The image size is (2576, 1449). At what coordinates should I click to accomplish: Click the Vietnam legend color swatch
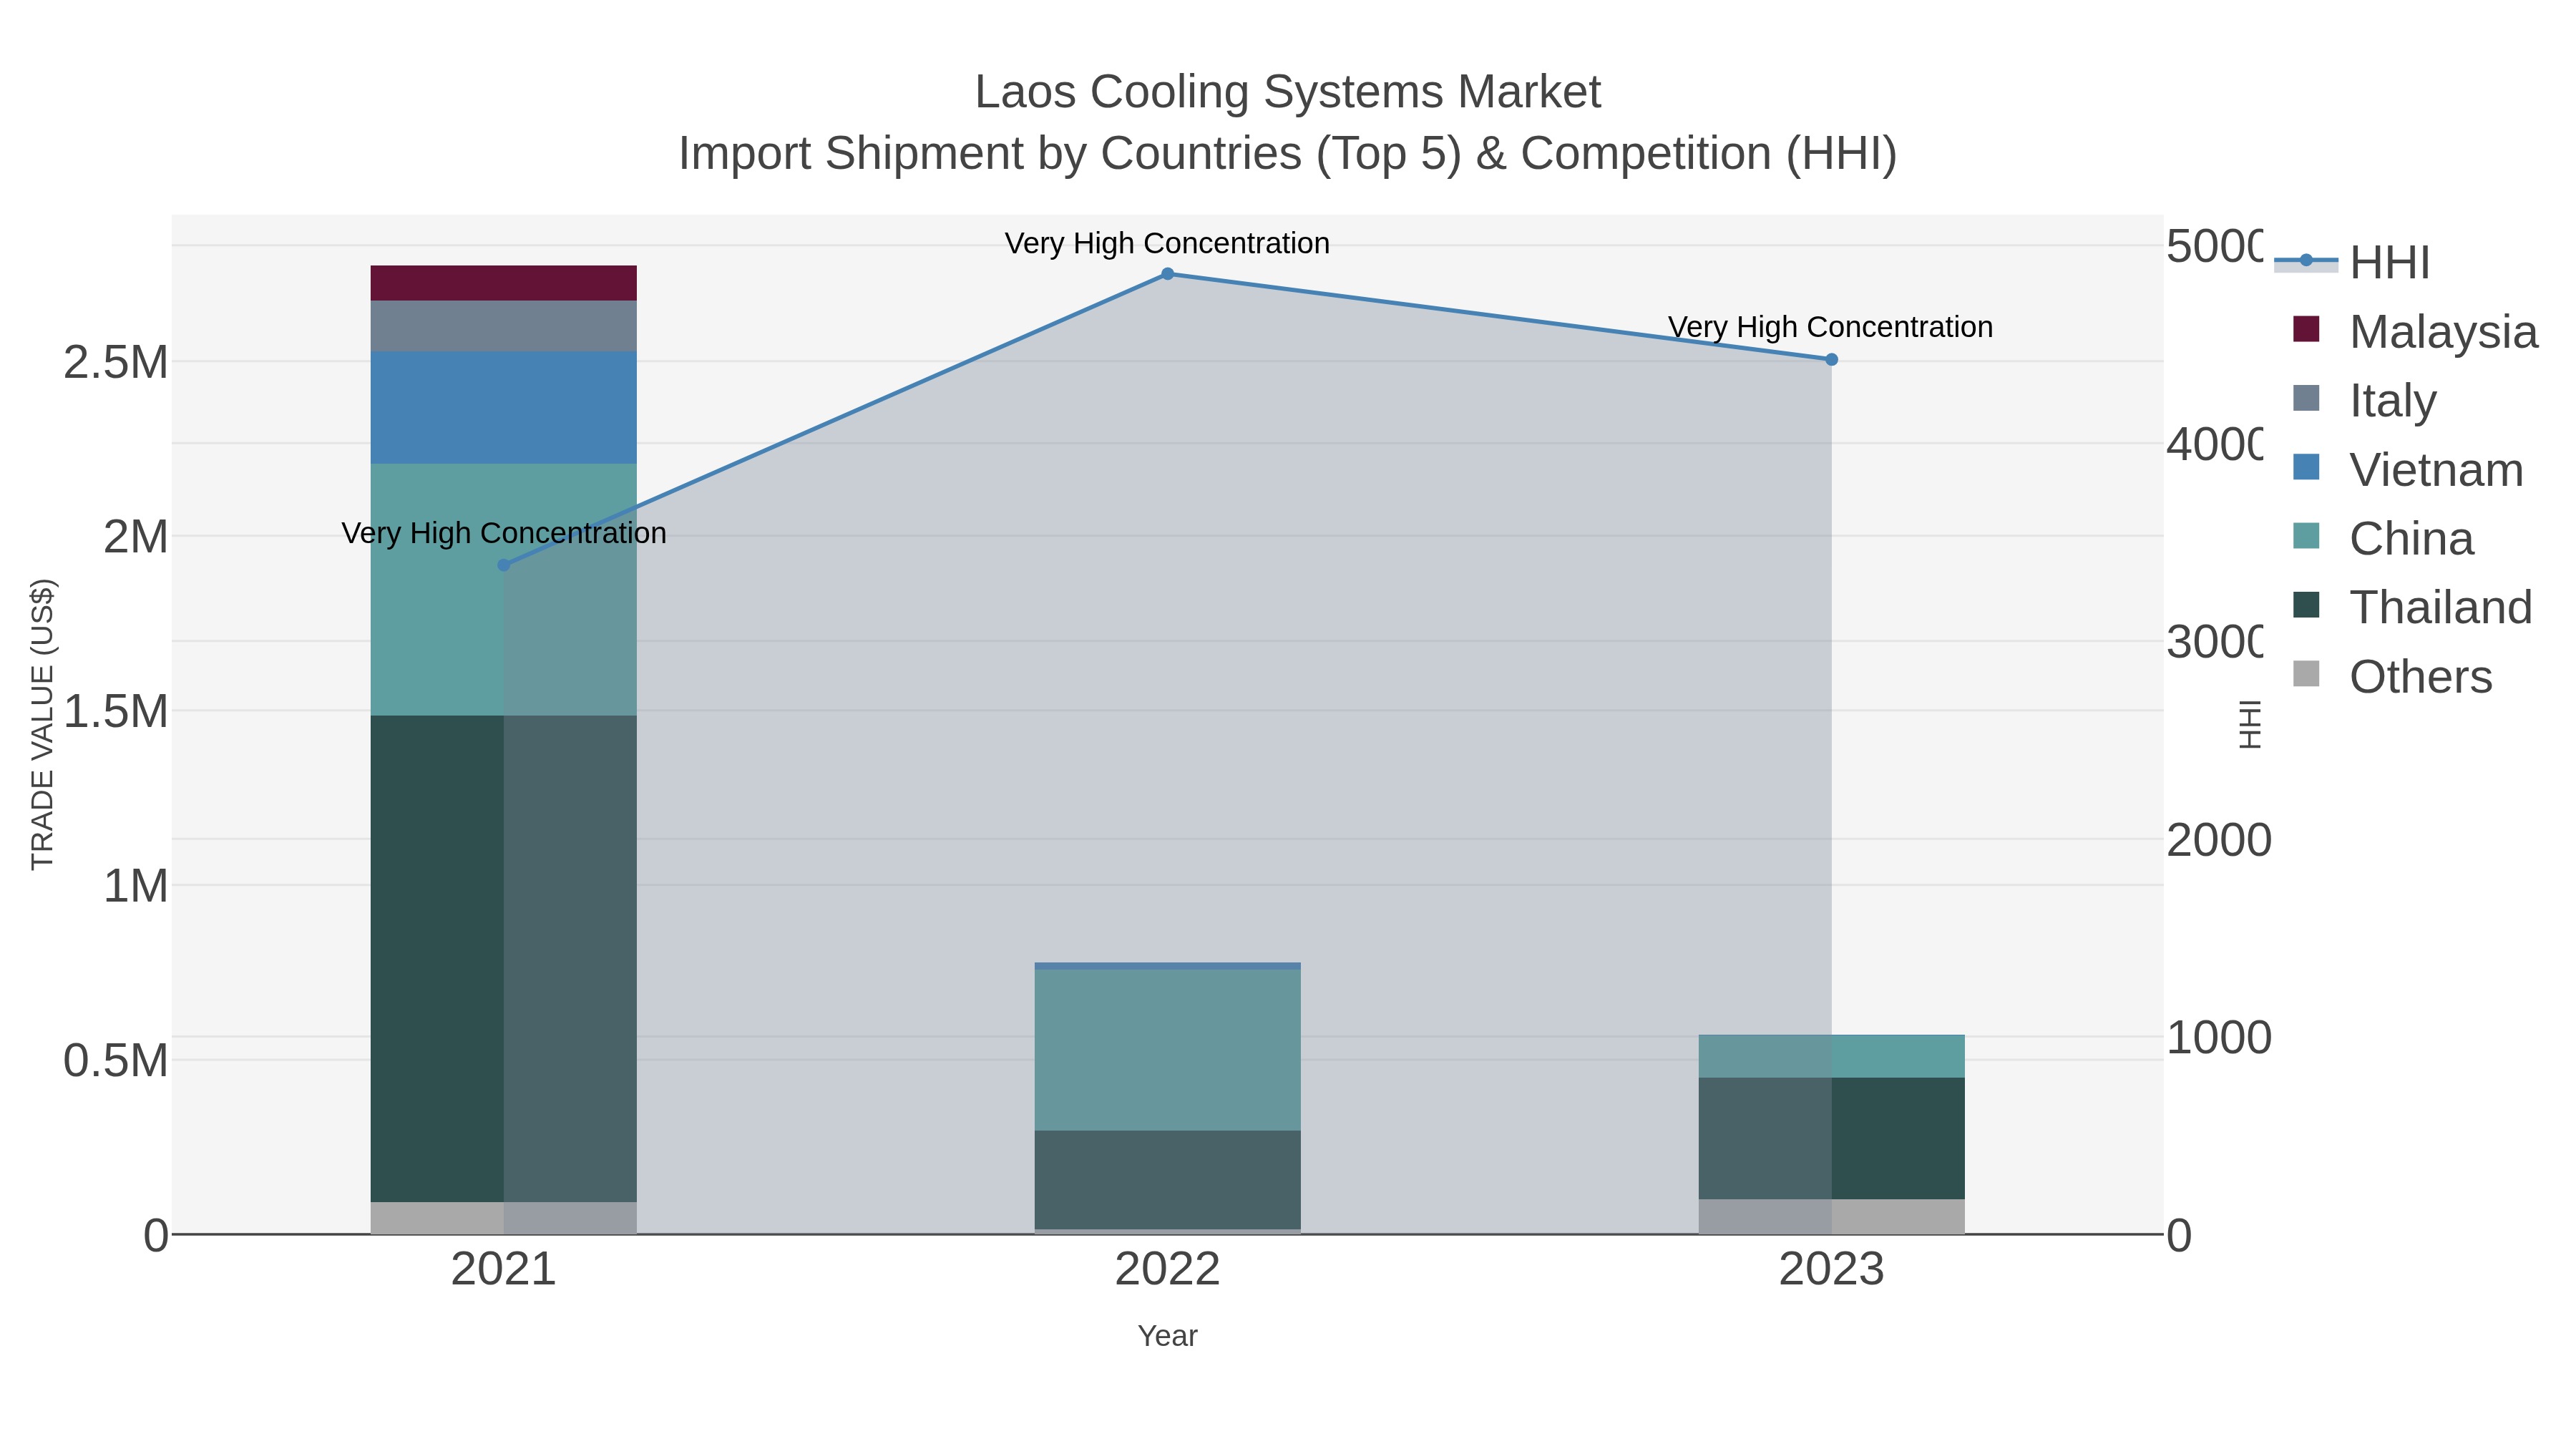2306,467
